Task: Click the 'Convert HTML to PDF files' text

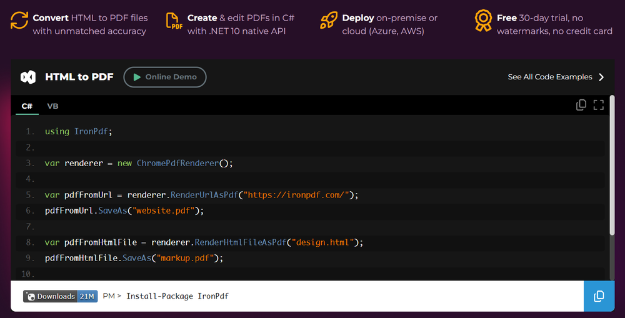Action: (x=90, y=18)
